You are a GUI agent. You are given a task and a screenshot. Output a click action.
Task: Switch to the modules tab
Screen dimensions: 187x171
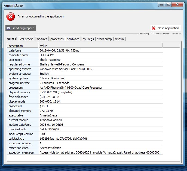(x=42, y=39)
